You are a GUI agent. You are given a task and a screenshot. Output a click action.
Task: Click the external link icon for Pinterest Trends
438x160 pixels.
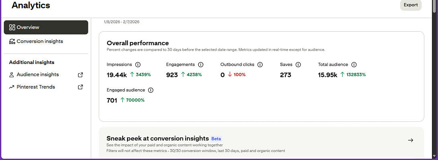[x=80, y=87]
